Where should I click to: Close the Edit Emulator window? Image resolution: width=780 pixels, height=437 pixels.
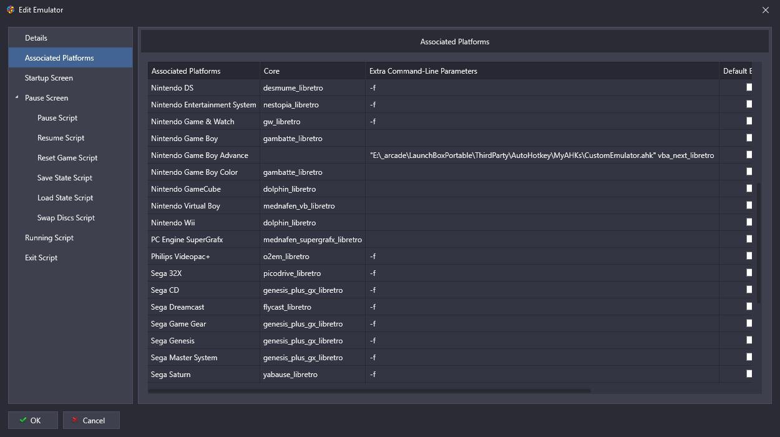point(766,10)
